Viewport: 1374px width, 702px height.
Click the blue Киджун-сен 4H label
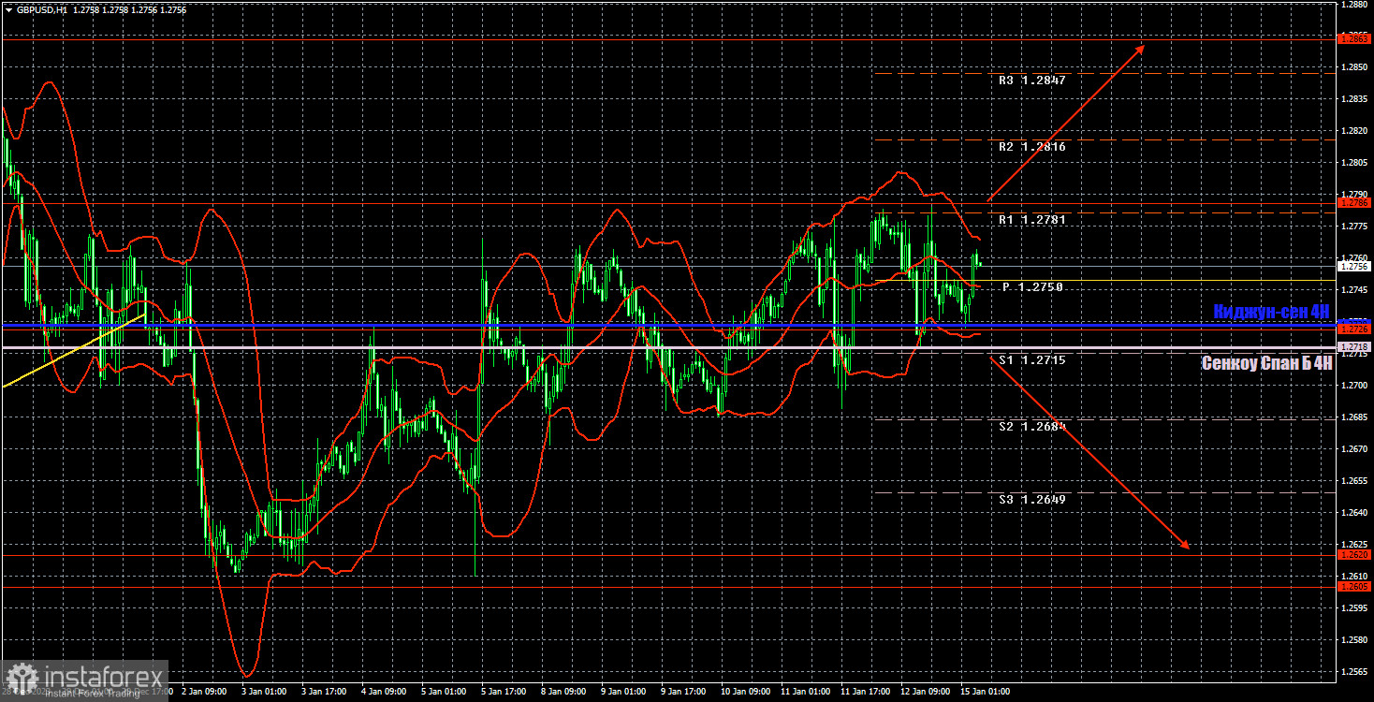[1271, 311]
